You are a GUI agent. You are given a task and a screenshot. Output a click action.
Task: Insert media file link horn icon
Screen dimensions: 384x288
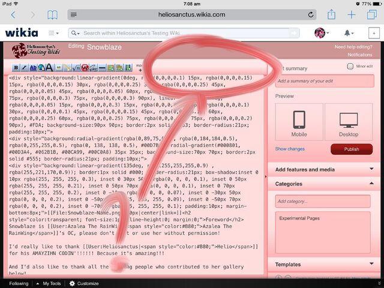tap(68, 68)
